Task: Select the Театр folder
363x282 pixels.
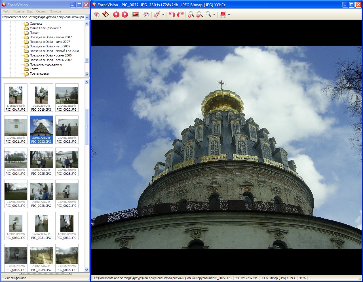Action: (x=34, y=69)
